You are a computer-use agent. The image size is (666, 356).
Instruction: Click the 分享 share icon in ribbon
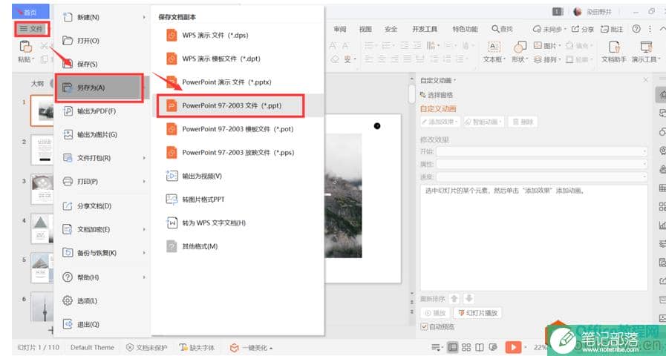click(575, 29)
